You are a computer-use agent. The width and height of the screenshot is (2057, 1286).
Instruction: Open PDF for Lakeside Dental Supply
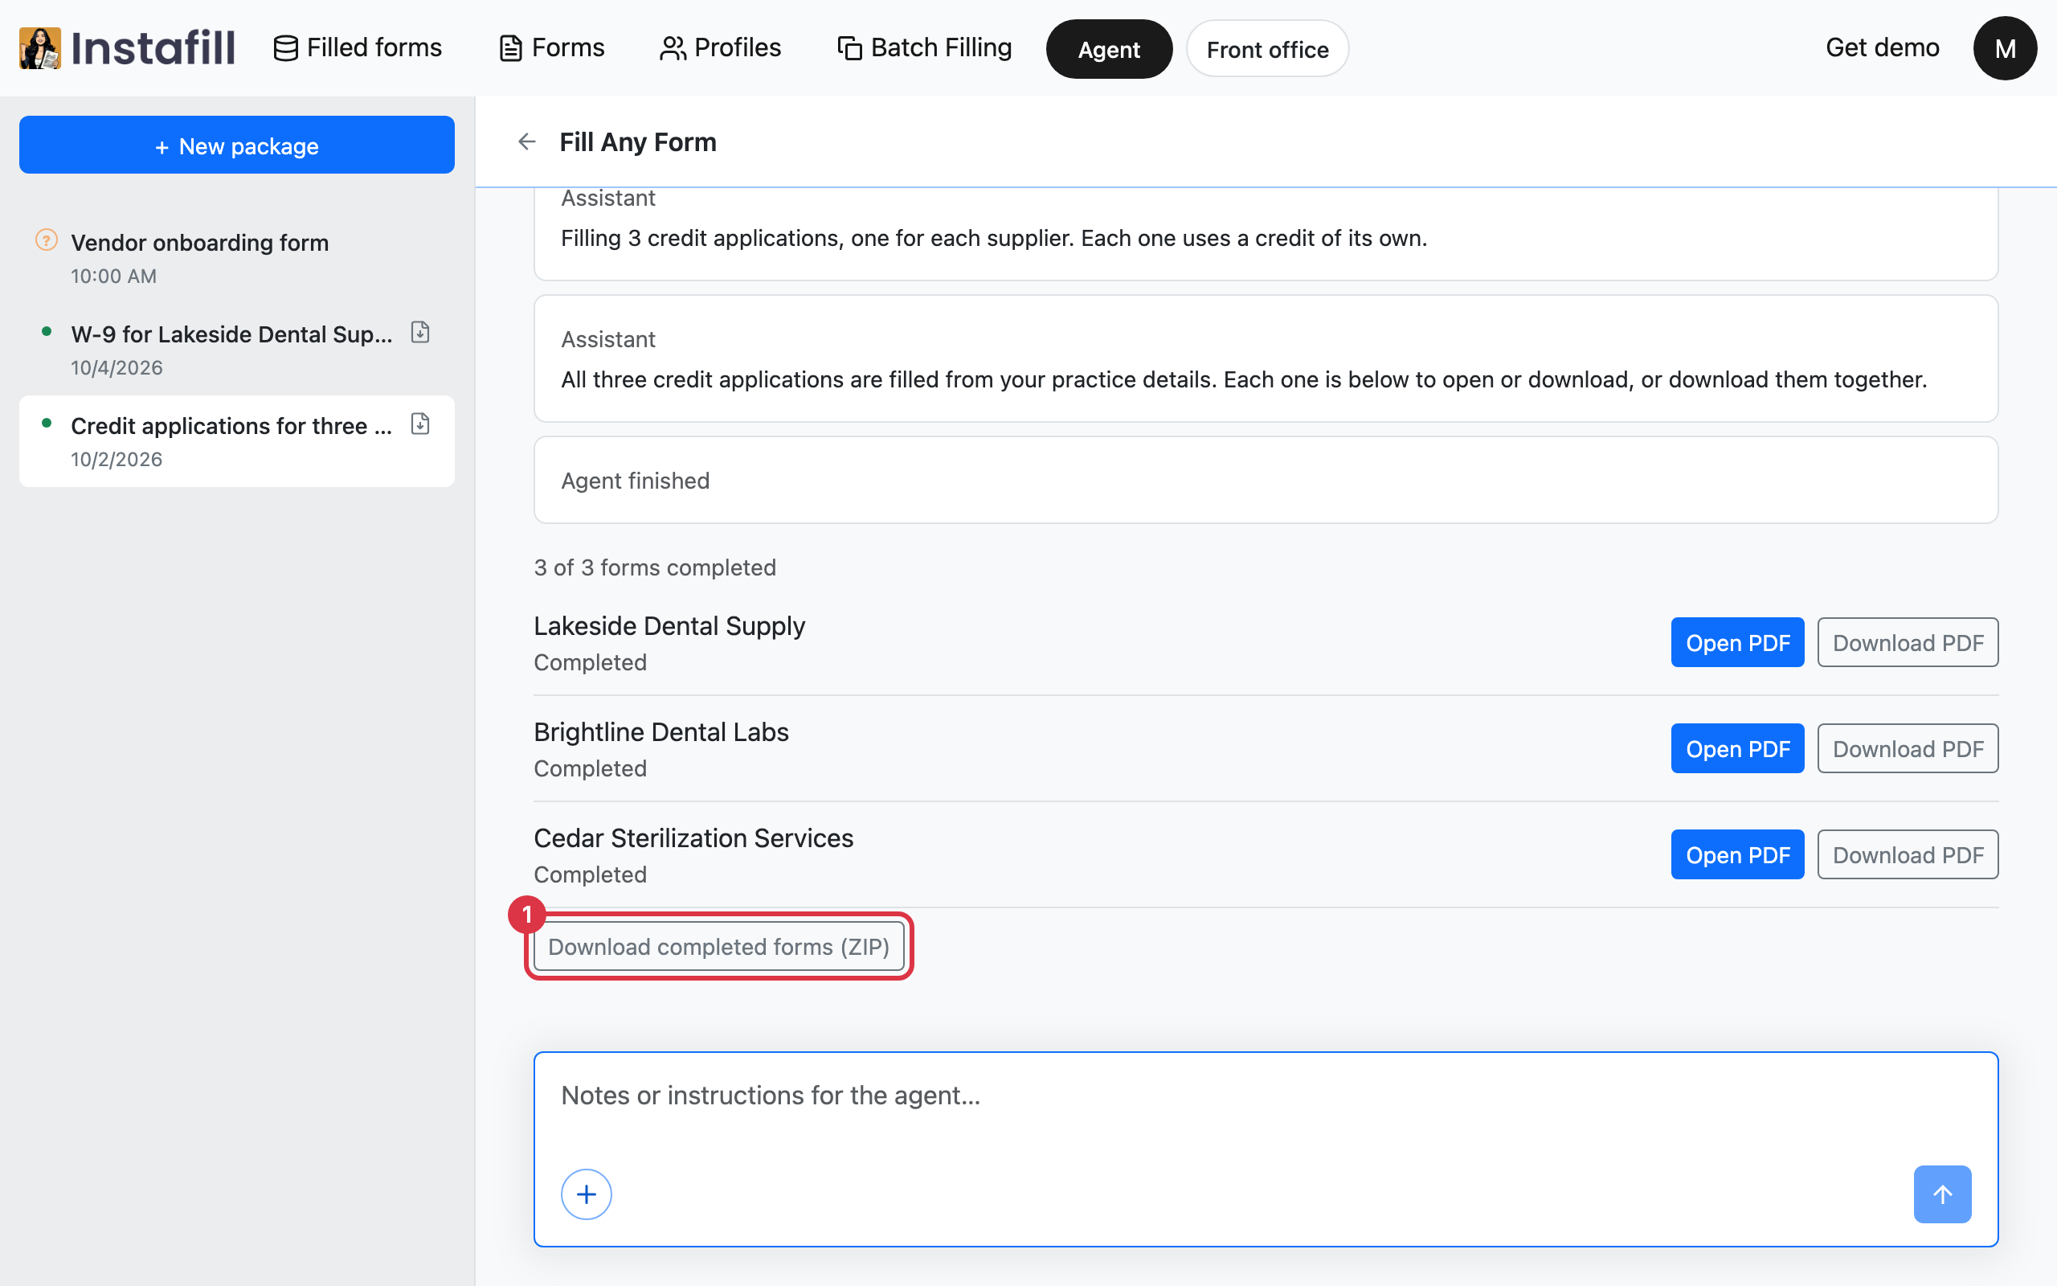pyautogui.click(x=1736, y=643)
